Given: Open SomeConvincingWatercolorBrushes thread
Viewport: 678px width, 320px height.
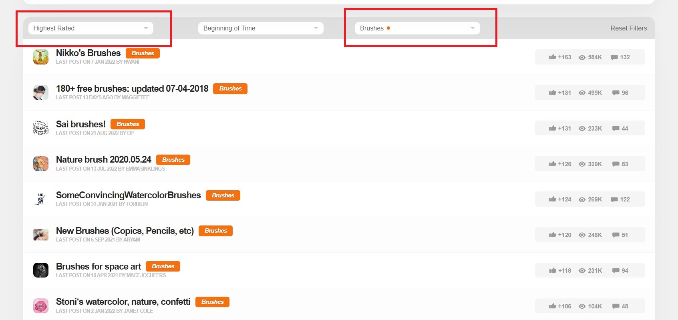Looking at the screenshot, I should click(129, 195).
